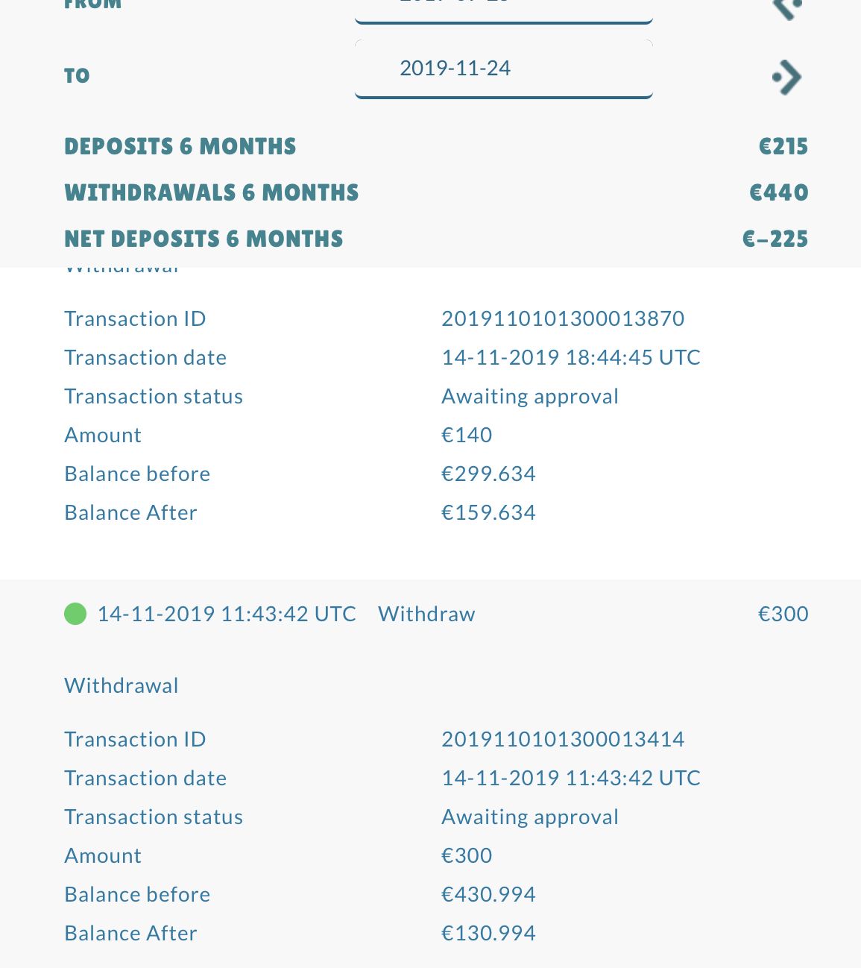Click Balance before value €299.634
This screenshot has height=968, width=861.
pos(488,474)
